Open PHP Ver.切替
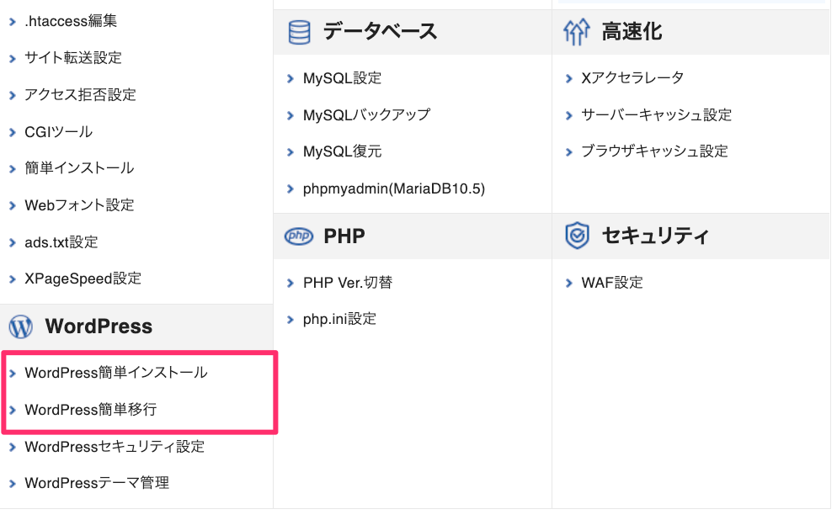The width and height of the screenshot is (837, 520). tap(348, 283)
